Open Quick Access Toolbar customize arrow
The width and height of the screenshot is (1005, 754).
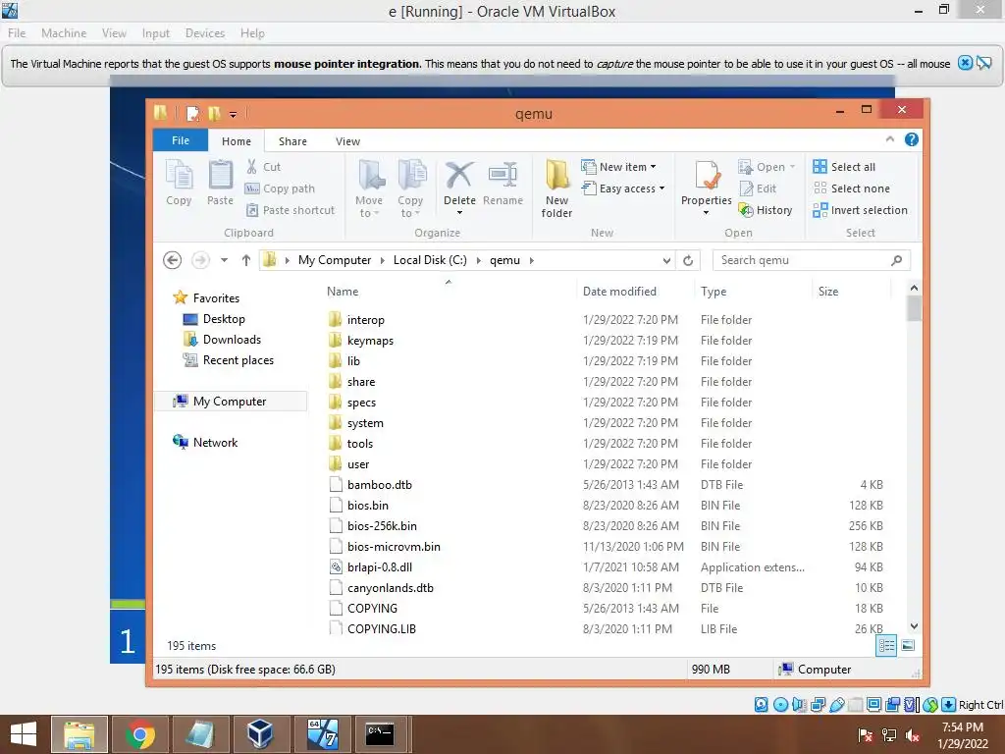click(x=233, y=115)
